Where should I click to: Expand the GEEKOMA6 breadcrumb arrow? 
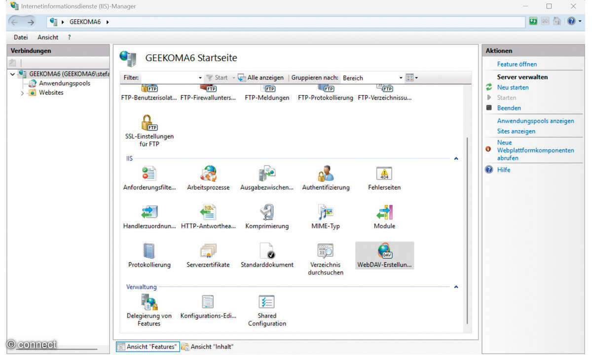tap(108, 22)
